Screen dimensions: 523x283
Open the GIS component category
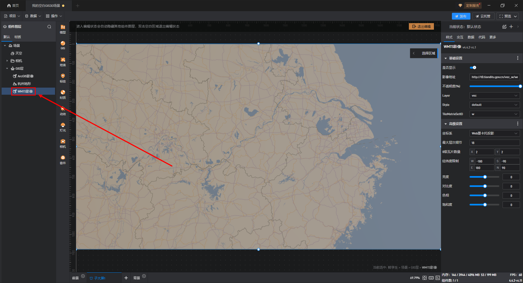(63, 45)
